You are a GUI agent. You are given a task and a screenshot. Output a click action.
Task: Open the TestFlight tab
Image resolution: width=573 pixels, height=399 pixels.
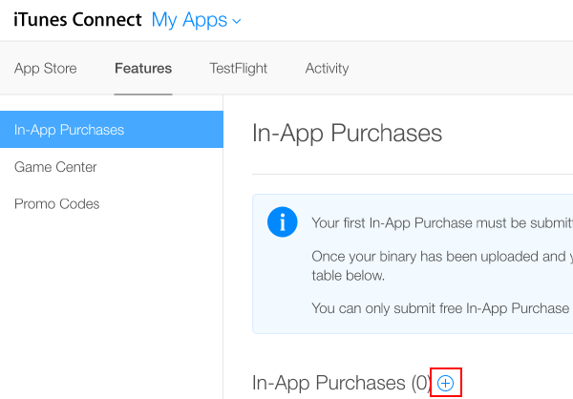[x=238, y=68]
